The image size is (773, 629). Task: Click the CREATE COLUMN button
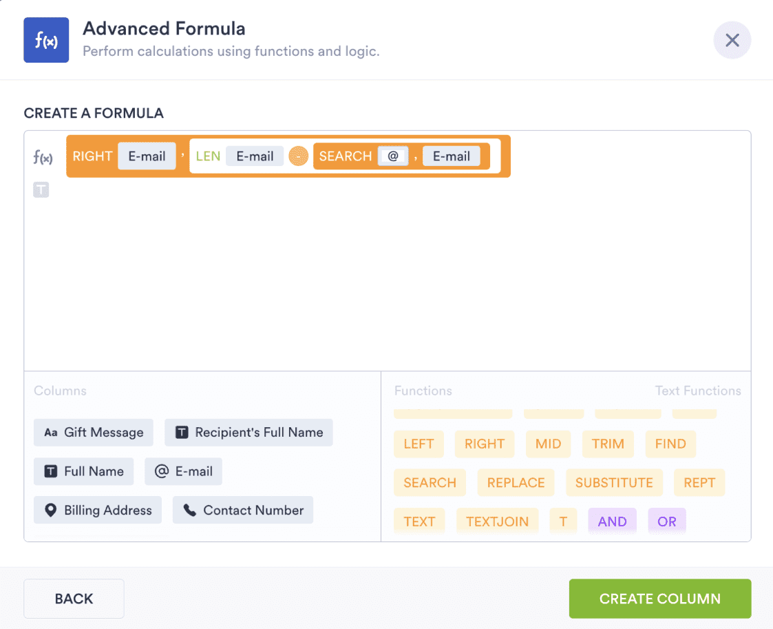click(659, 599)
